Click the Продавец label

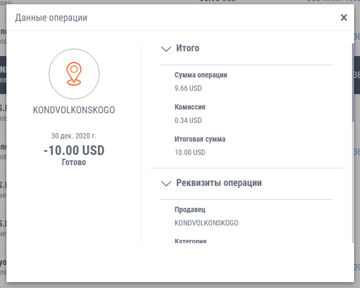[190, 210]
